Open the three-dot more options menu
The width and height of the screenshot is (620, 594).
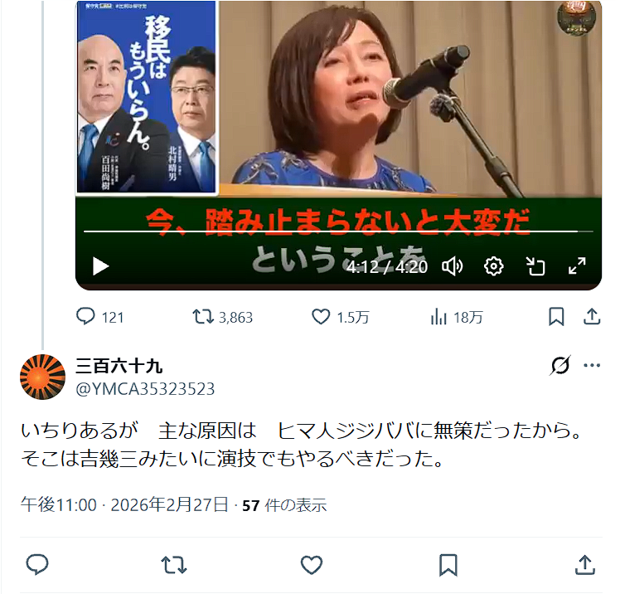click(592, 365)
